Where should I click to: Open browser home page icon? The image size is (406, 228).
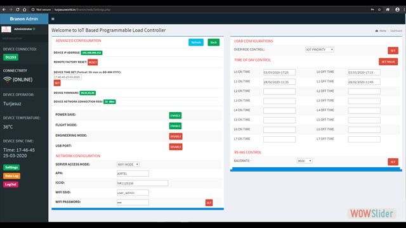coord(25,9)
